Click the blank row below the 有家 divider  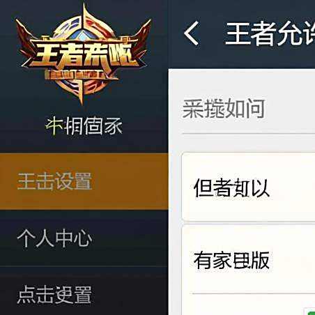pyautogui.click(x=249, y=305)
